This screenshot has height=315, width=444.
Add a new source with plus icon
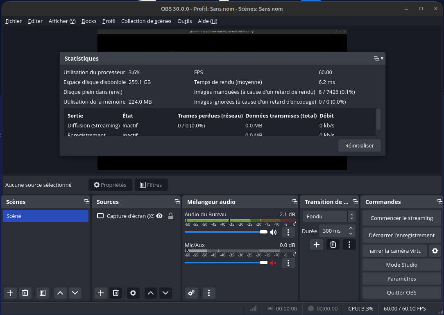[101, 293]
